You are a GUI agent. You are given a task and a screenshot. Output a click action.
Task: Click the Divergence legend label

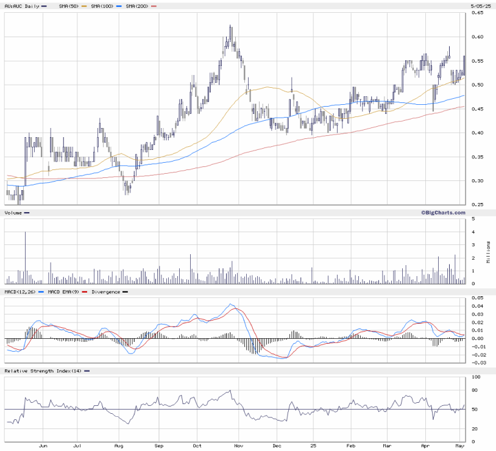point(105,292)
